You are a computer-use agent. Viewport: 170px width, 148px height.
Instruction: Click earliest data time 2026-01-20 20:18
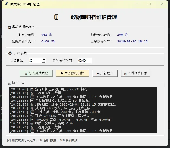132,41
